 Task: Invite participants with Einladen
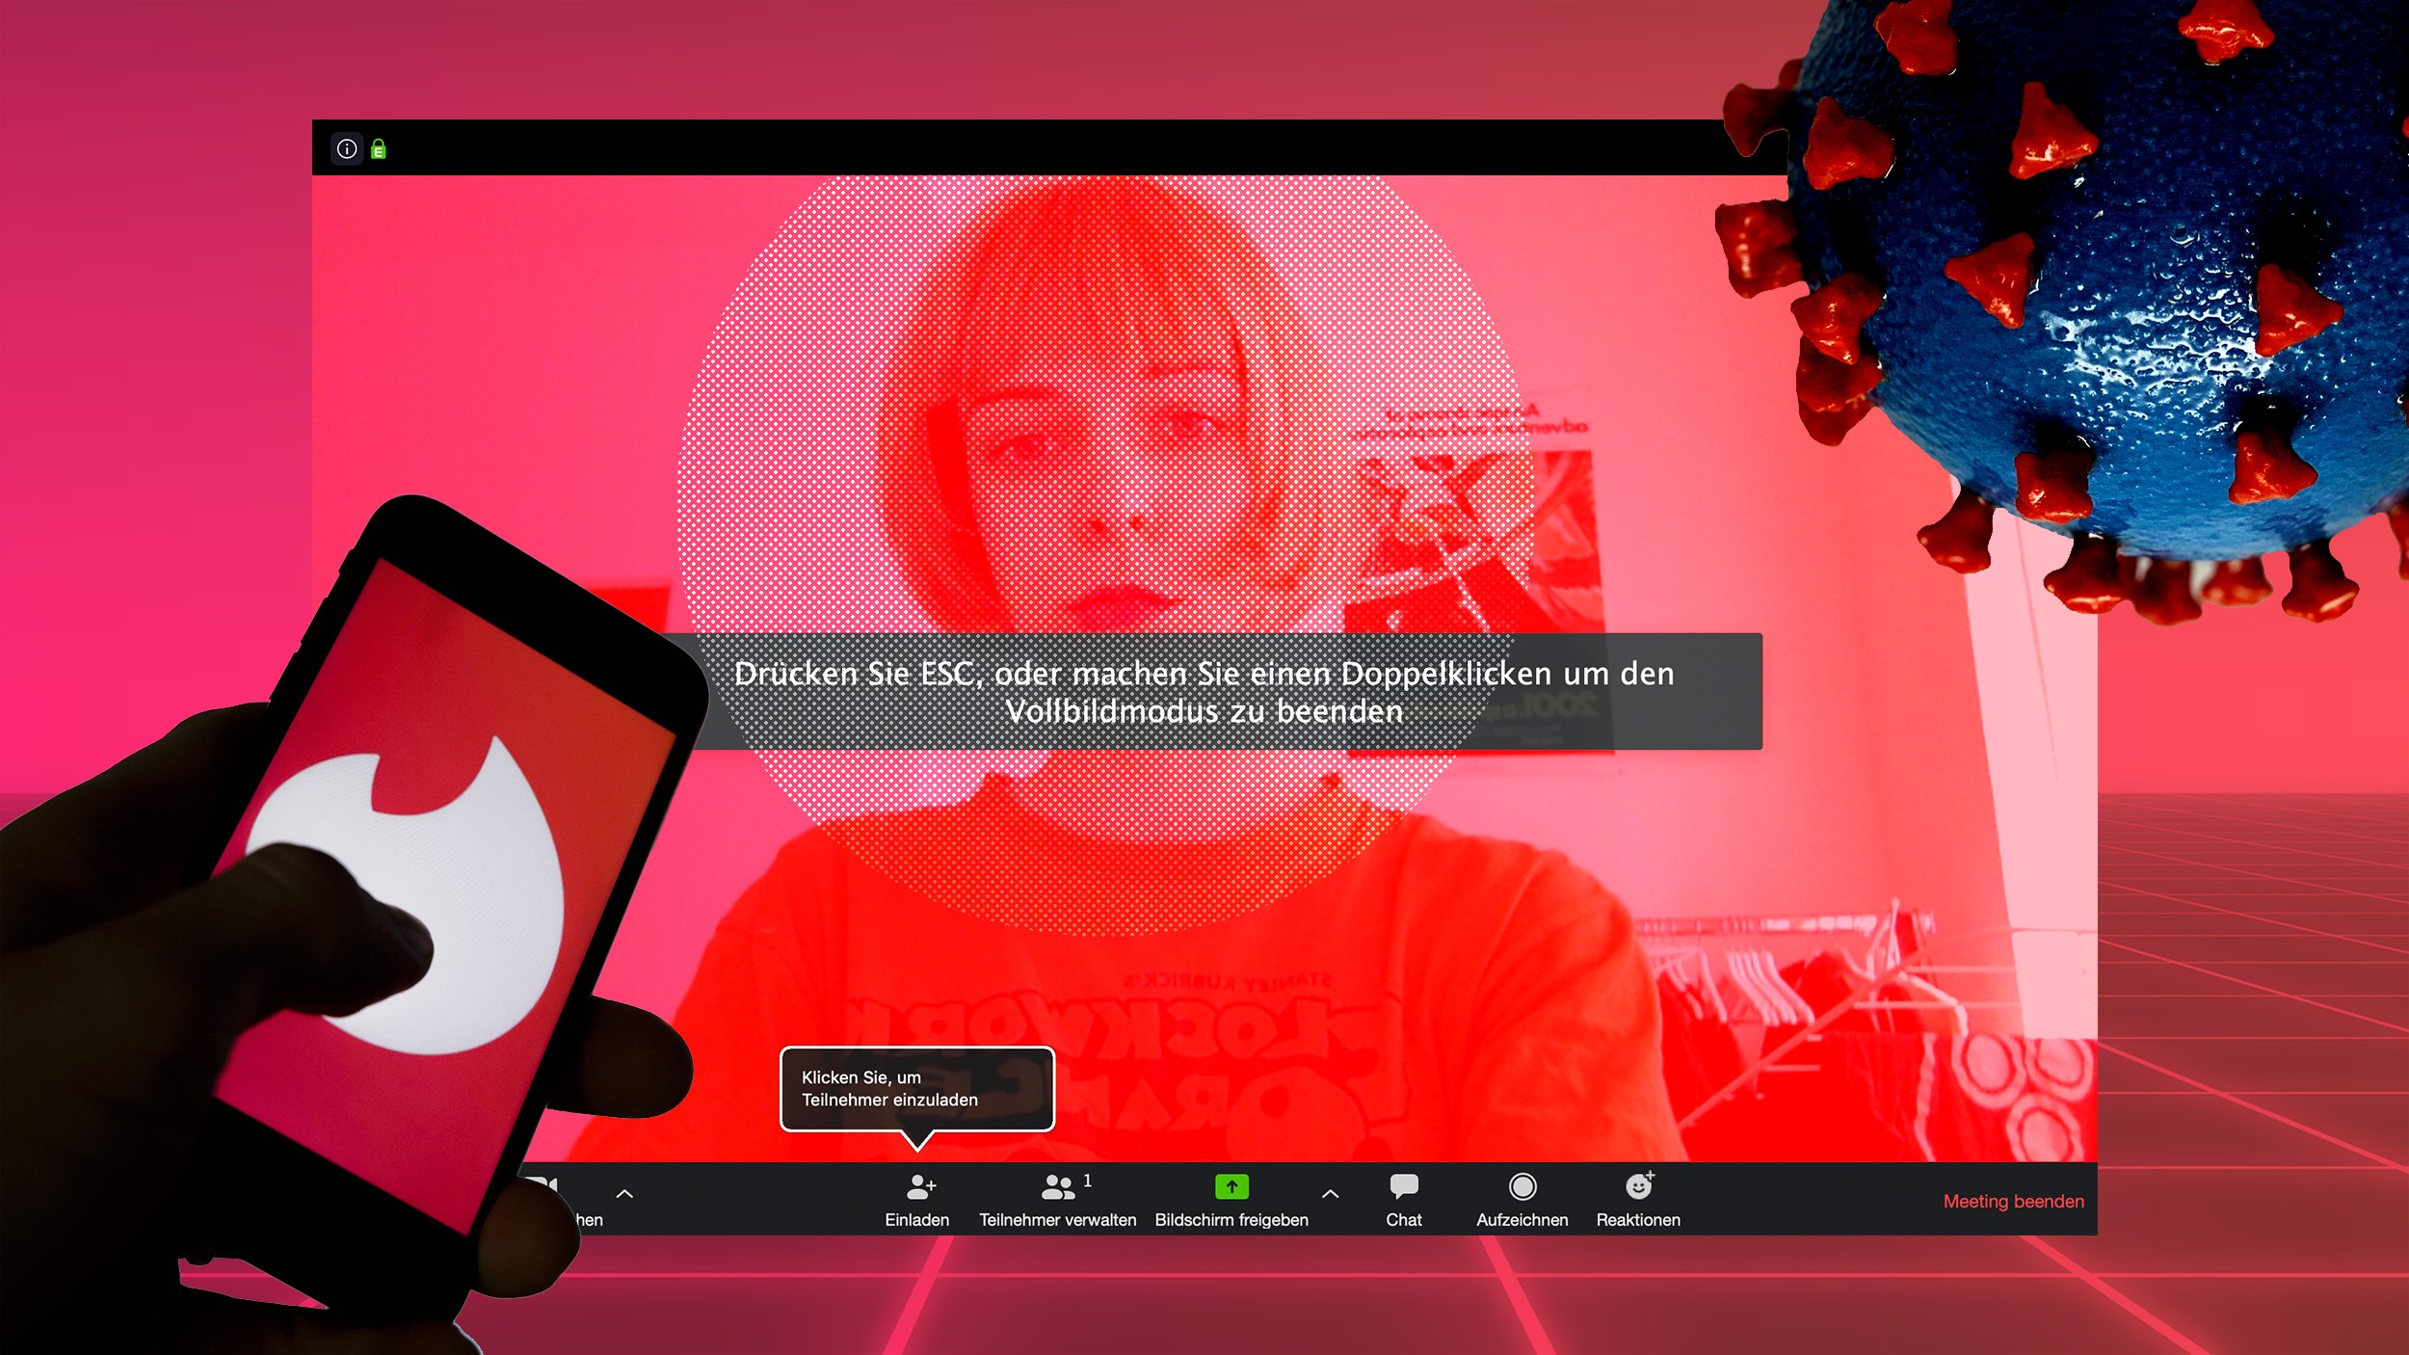point(916,1200)
